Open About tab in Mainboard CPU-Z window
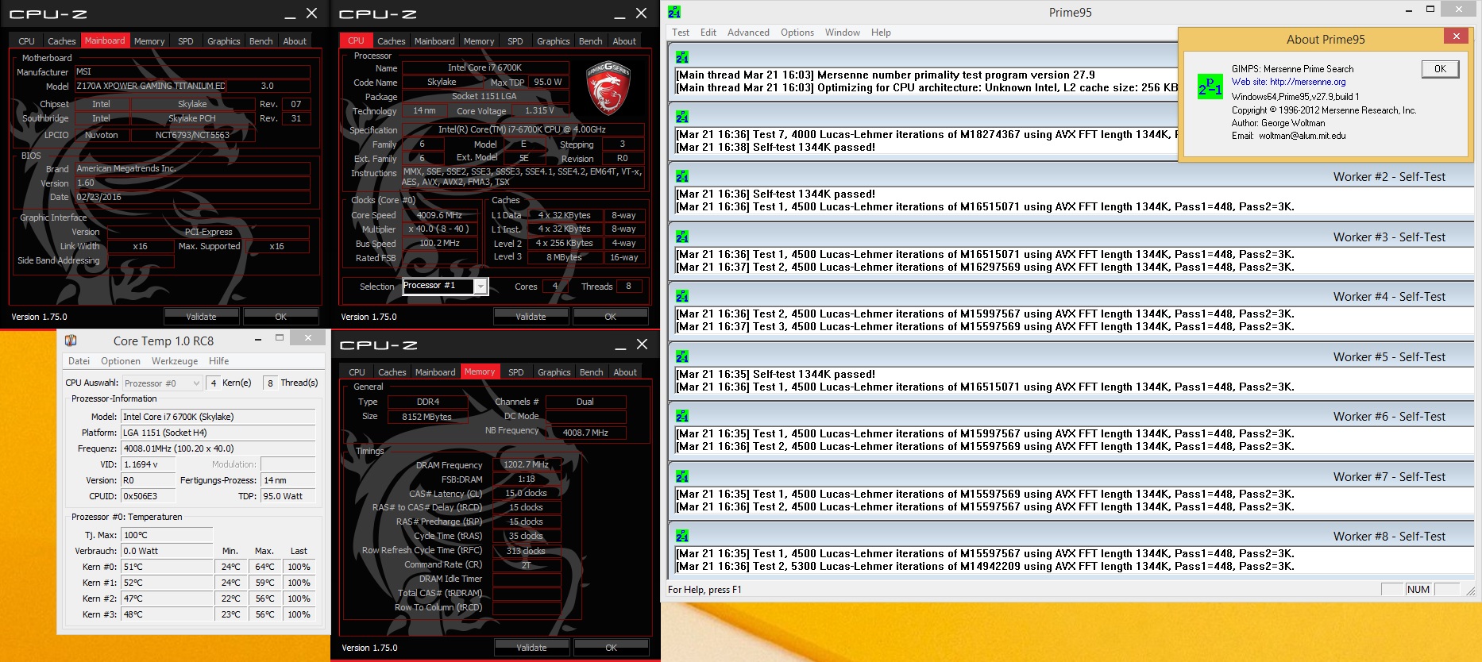The width and height of the screenshot is (1482, 662). pyautogui.click(x=295, y=41)
